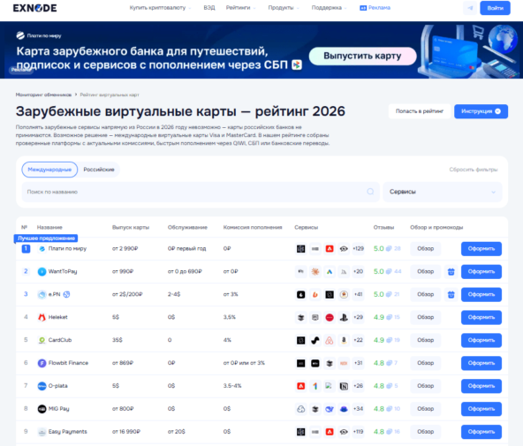Screen dimensions: 523x446
Task: Open Обзор for e.PN
Action: click(x=425, y=294)
